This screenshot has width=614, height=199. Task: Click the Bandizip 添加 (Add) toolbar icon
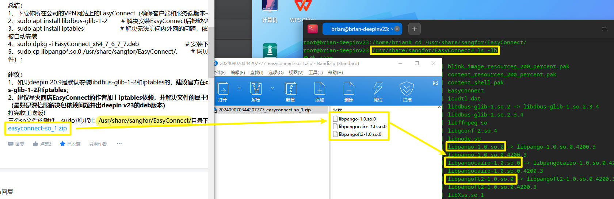coord(320,88)
